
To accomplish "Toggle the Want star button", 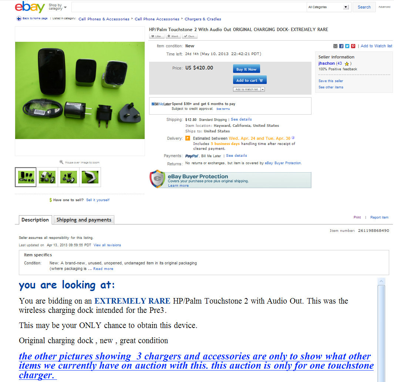I will [173, 36].
